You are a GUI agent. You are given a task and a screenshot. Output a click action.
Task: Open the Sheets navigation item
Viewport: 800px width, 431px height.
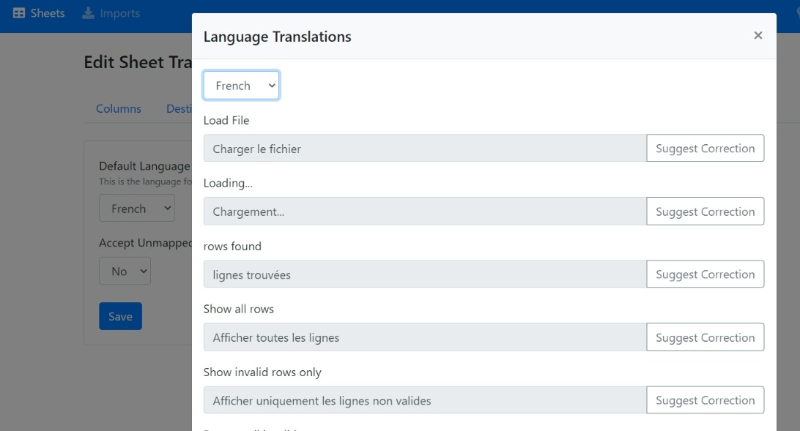coord(39,13)
